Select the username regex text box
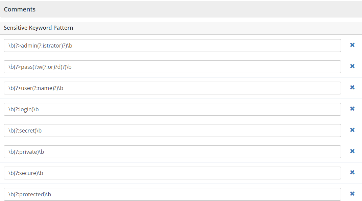This screenshot has height=201, width=362. tap(172, 88)
